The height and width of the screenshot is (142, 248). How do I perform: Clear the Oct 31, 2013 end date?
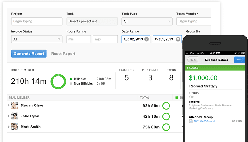[x=178, y=39]
